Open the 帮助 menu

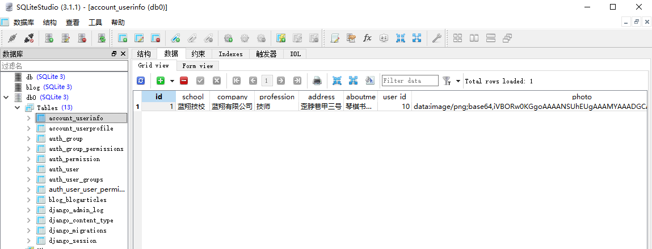[x=118, y=23]
